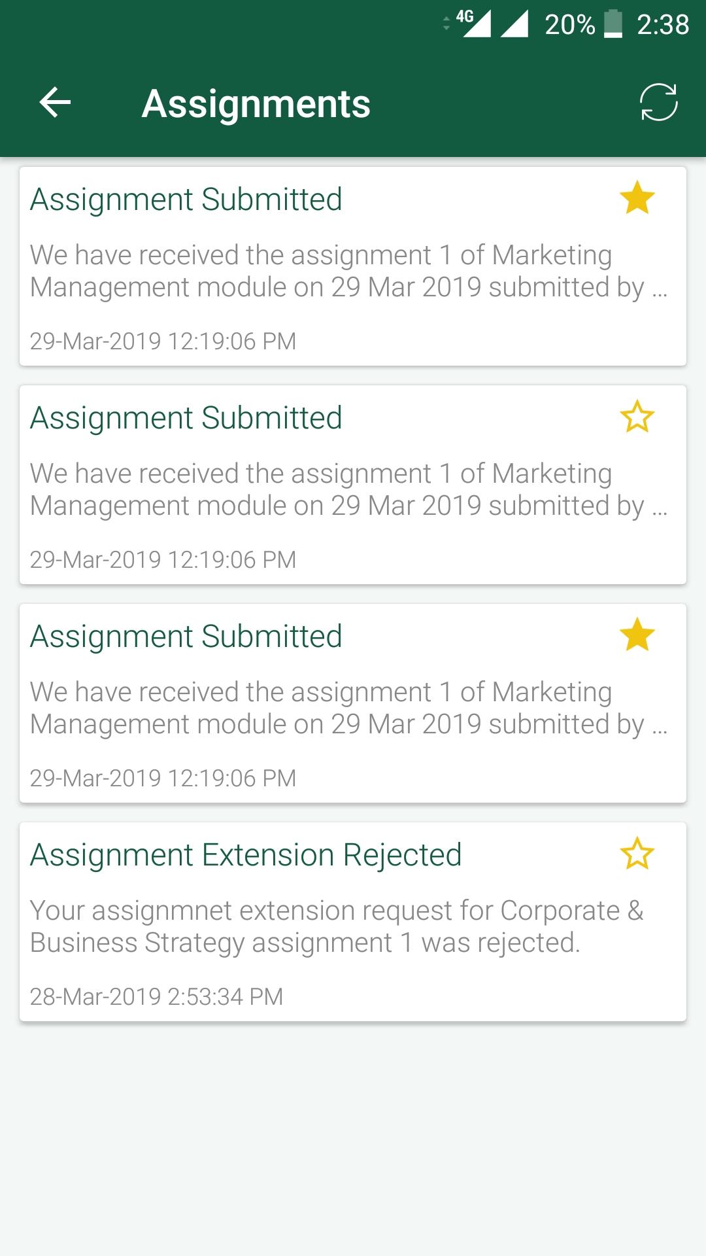Screen dimensions: 706x1256
Task: Star the second Assignment Submitted notification
Action: tap(637, 417)
